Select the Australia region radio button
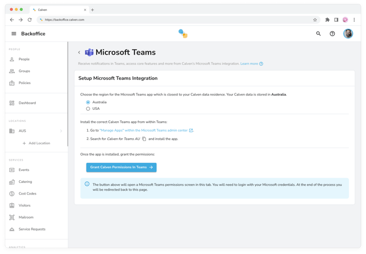This screenshot has height=254, width=366. pos(88,102)
